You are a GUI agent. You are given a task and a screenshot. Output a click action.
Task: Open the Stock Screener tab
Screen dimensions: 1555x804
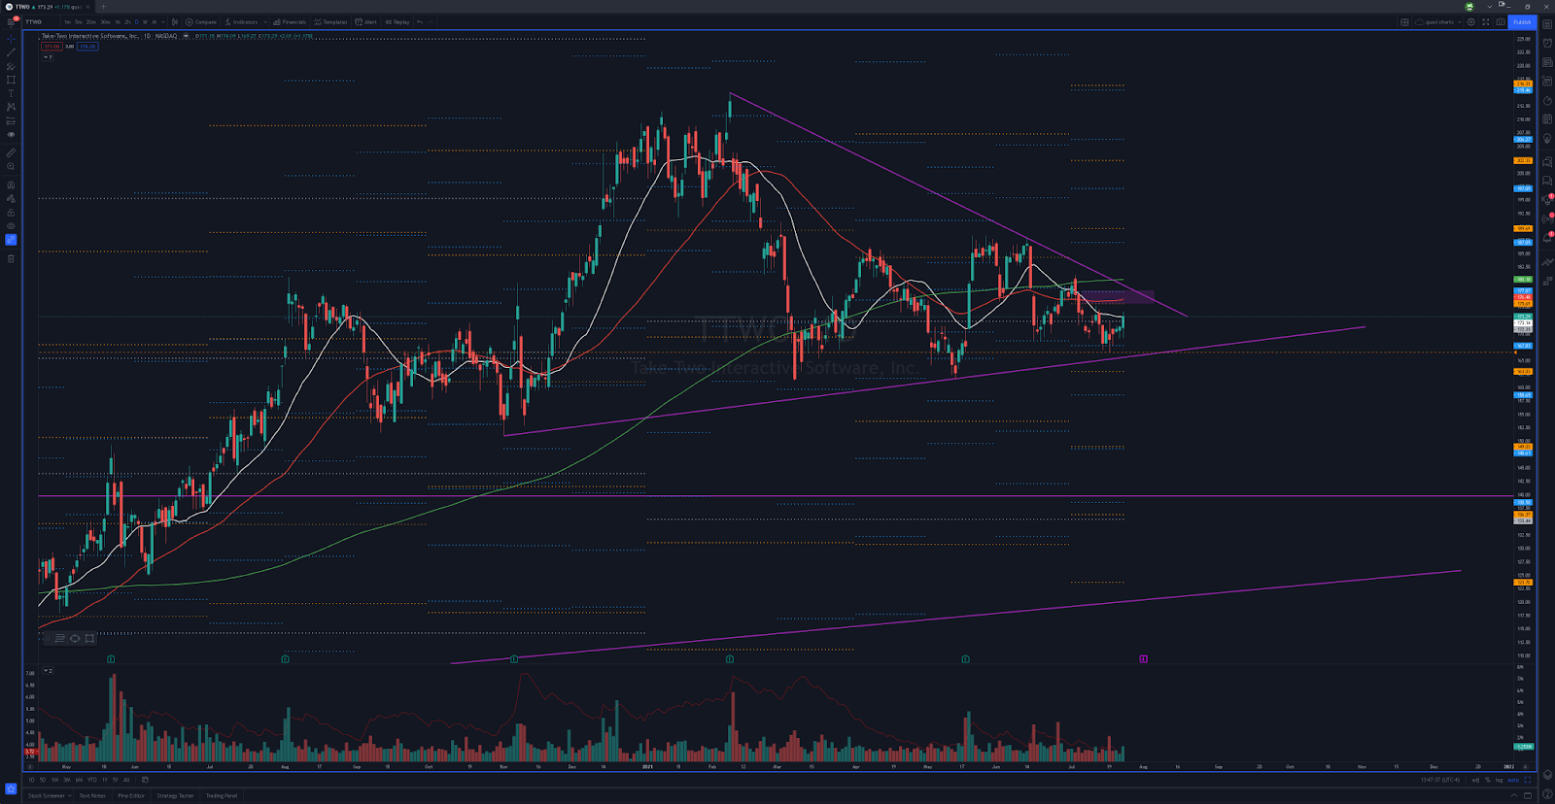coord(47,795)
